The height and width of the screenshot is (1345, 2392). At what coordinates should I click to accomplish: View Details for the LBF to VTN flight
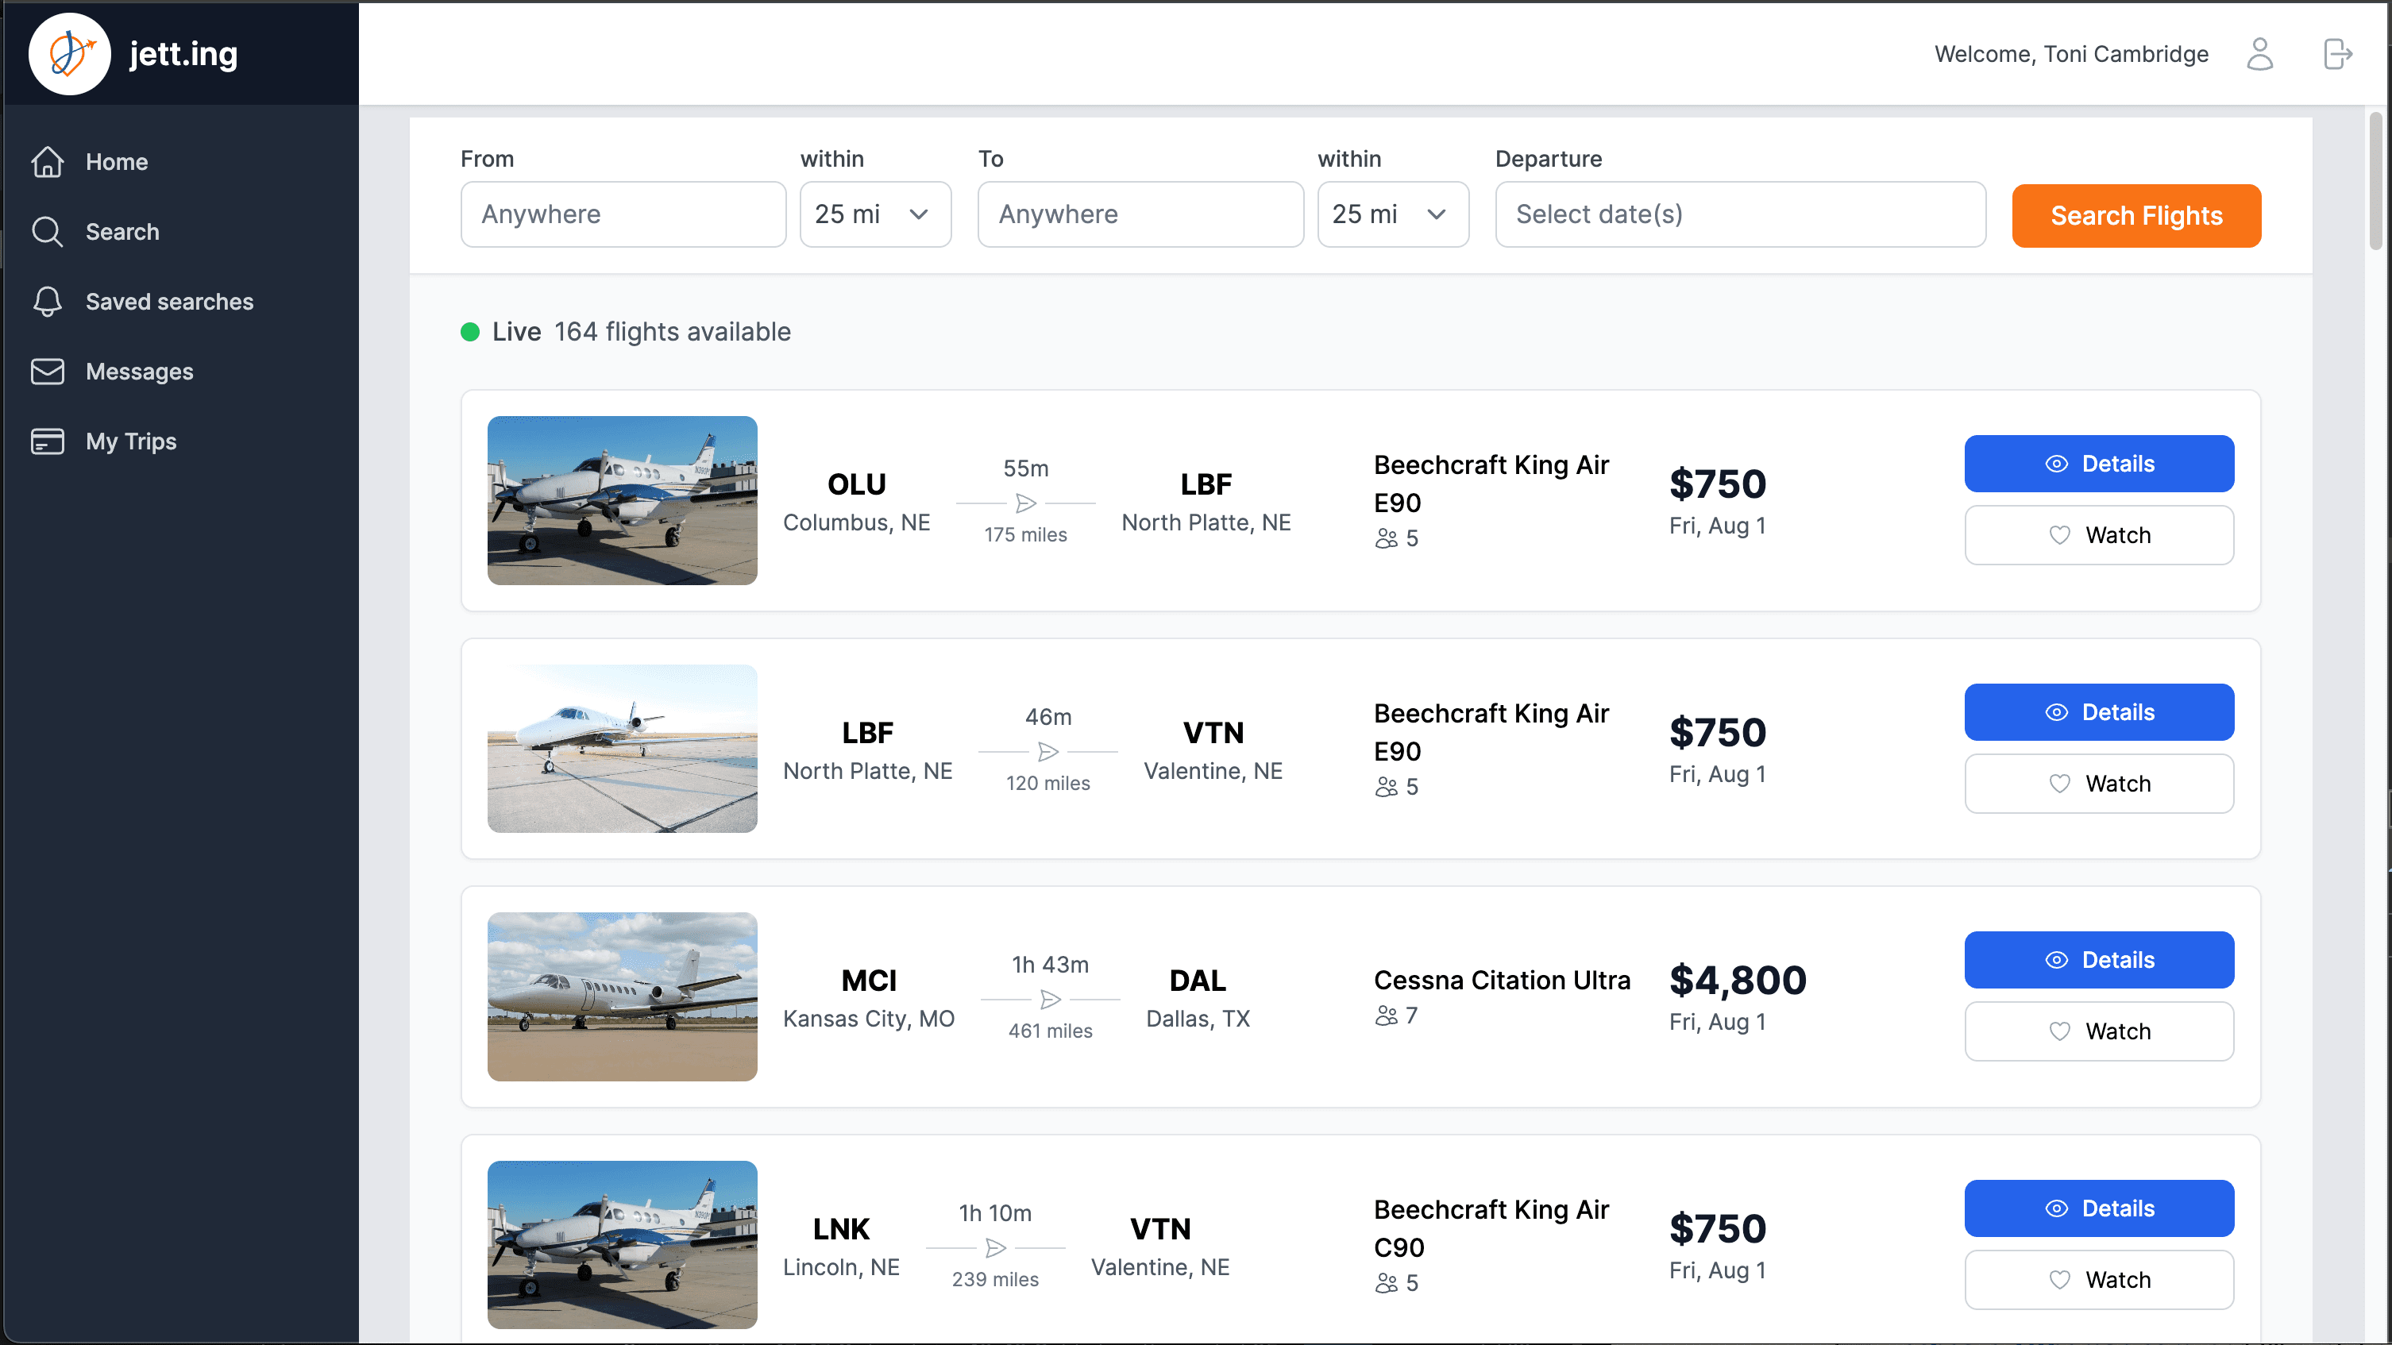(2099, 711)
